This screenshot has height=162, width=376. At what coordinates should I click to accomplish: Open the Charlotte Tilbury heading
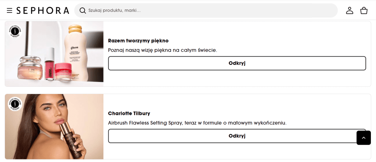coord(129,113)
